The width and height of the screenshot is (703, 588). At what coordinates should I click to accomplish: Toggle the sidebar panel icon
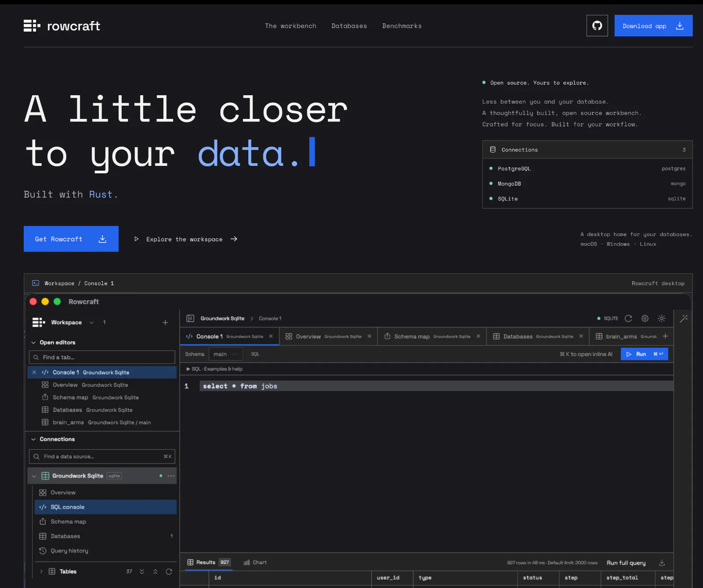[x=190, y=318]
